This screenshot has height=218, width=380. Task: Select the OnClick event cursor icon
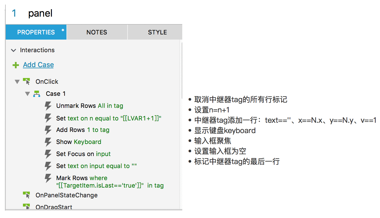[x=26, y=81]
